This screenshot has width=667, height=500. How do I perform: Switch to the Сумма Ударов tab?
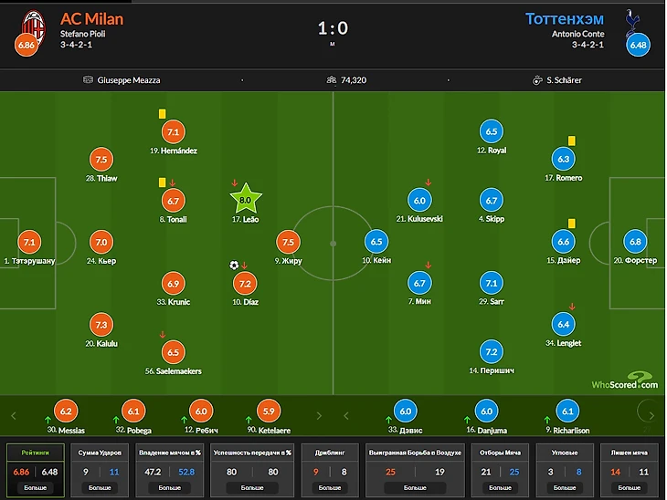(x=100, y=453)
